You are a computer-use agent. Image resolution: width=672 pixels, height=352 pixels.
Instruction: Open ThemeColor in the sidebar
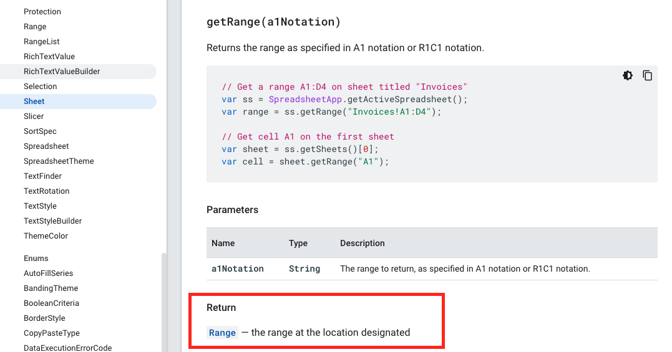pos(46,236)
